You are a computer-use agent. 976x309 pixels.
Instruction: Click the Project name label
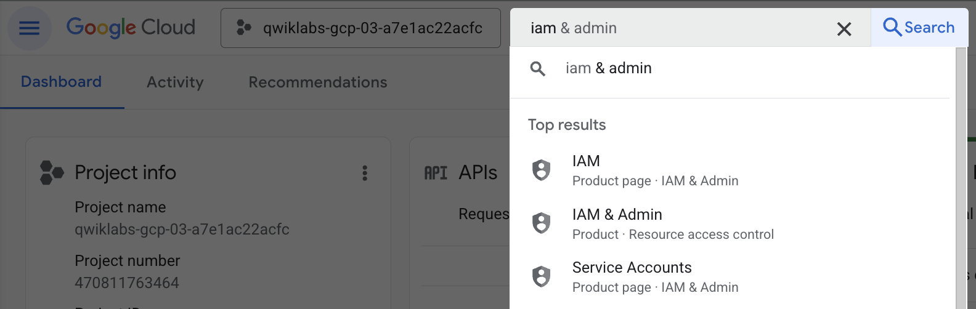click(x=120, y=207)
